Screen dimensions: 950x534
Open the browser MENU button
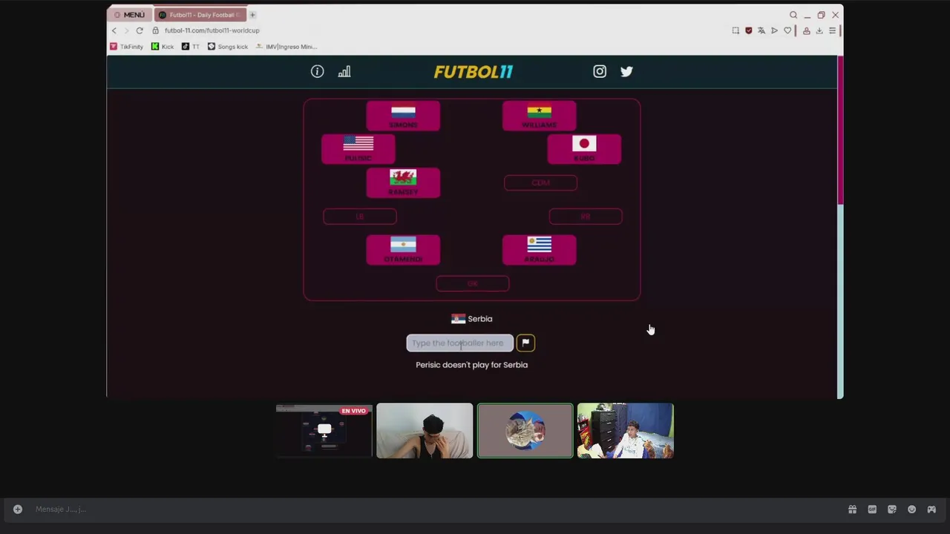point(130,15)
